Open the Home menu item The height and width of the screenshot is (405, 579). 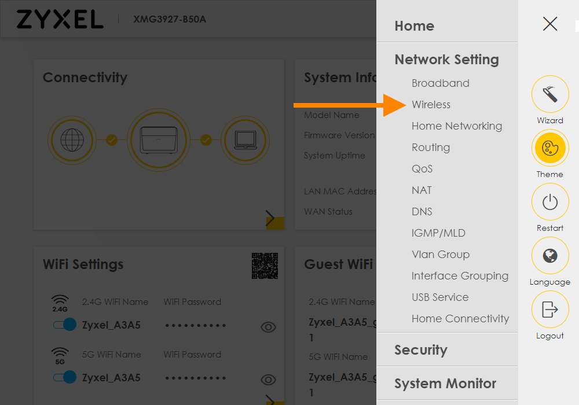point(415,25)
